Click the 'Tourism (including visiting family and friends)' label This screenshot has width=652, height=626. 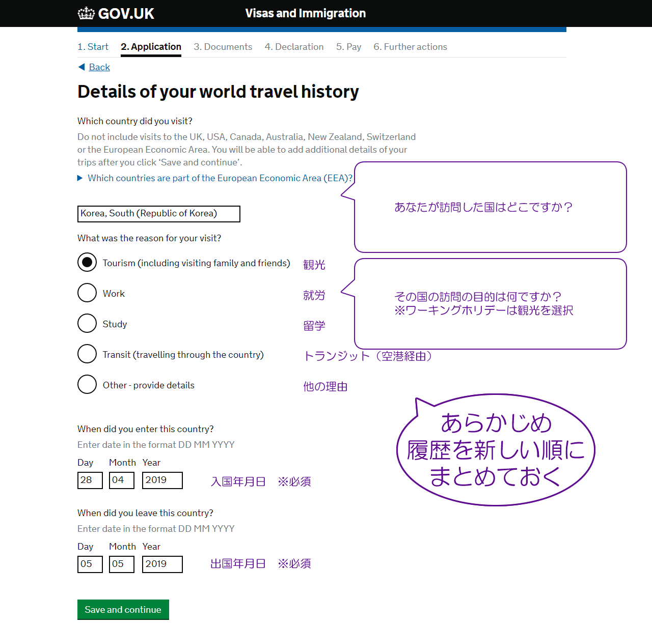tap(196, 263)
